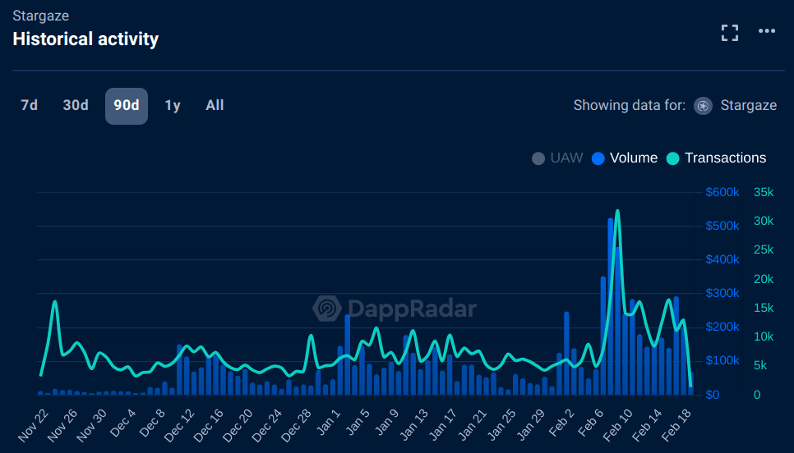Toggle the Volume series legend item
Screen dimensions: 794x453
pos(625,158)
